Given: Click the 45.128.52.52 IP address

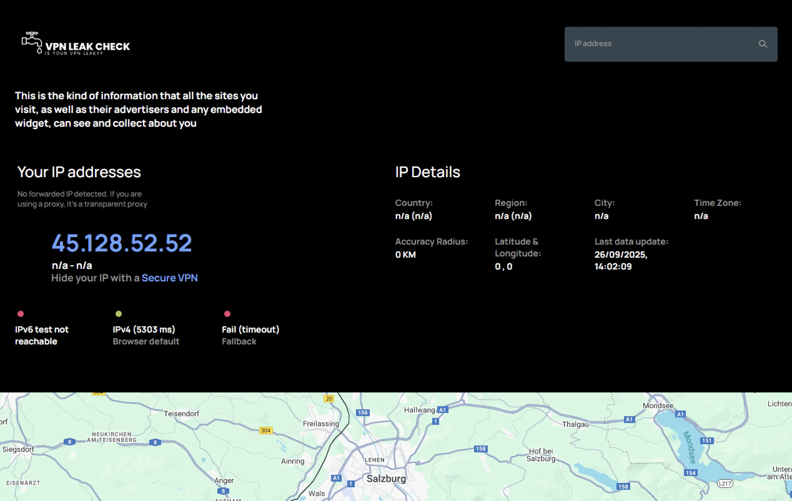Looking at the screenshot, I should (122, 243).
